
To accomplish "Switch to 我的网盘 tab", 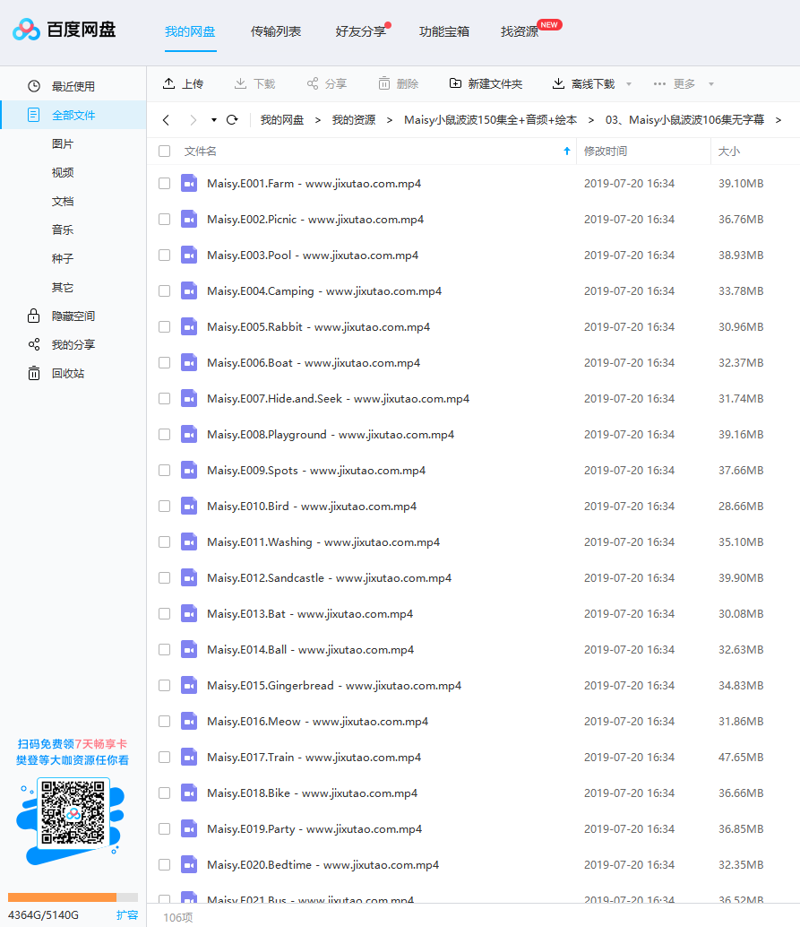I will pyautogui.click(x=190, y=31).
